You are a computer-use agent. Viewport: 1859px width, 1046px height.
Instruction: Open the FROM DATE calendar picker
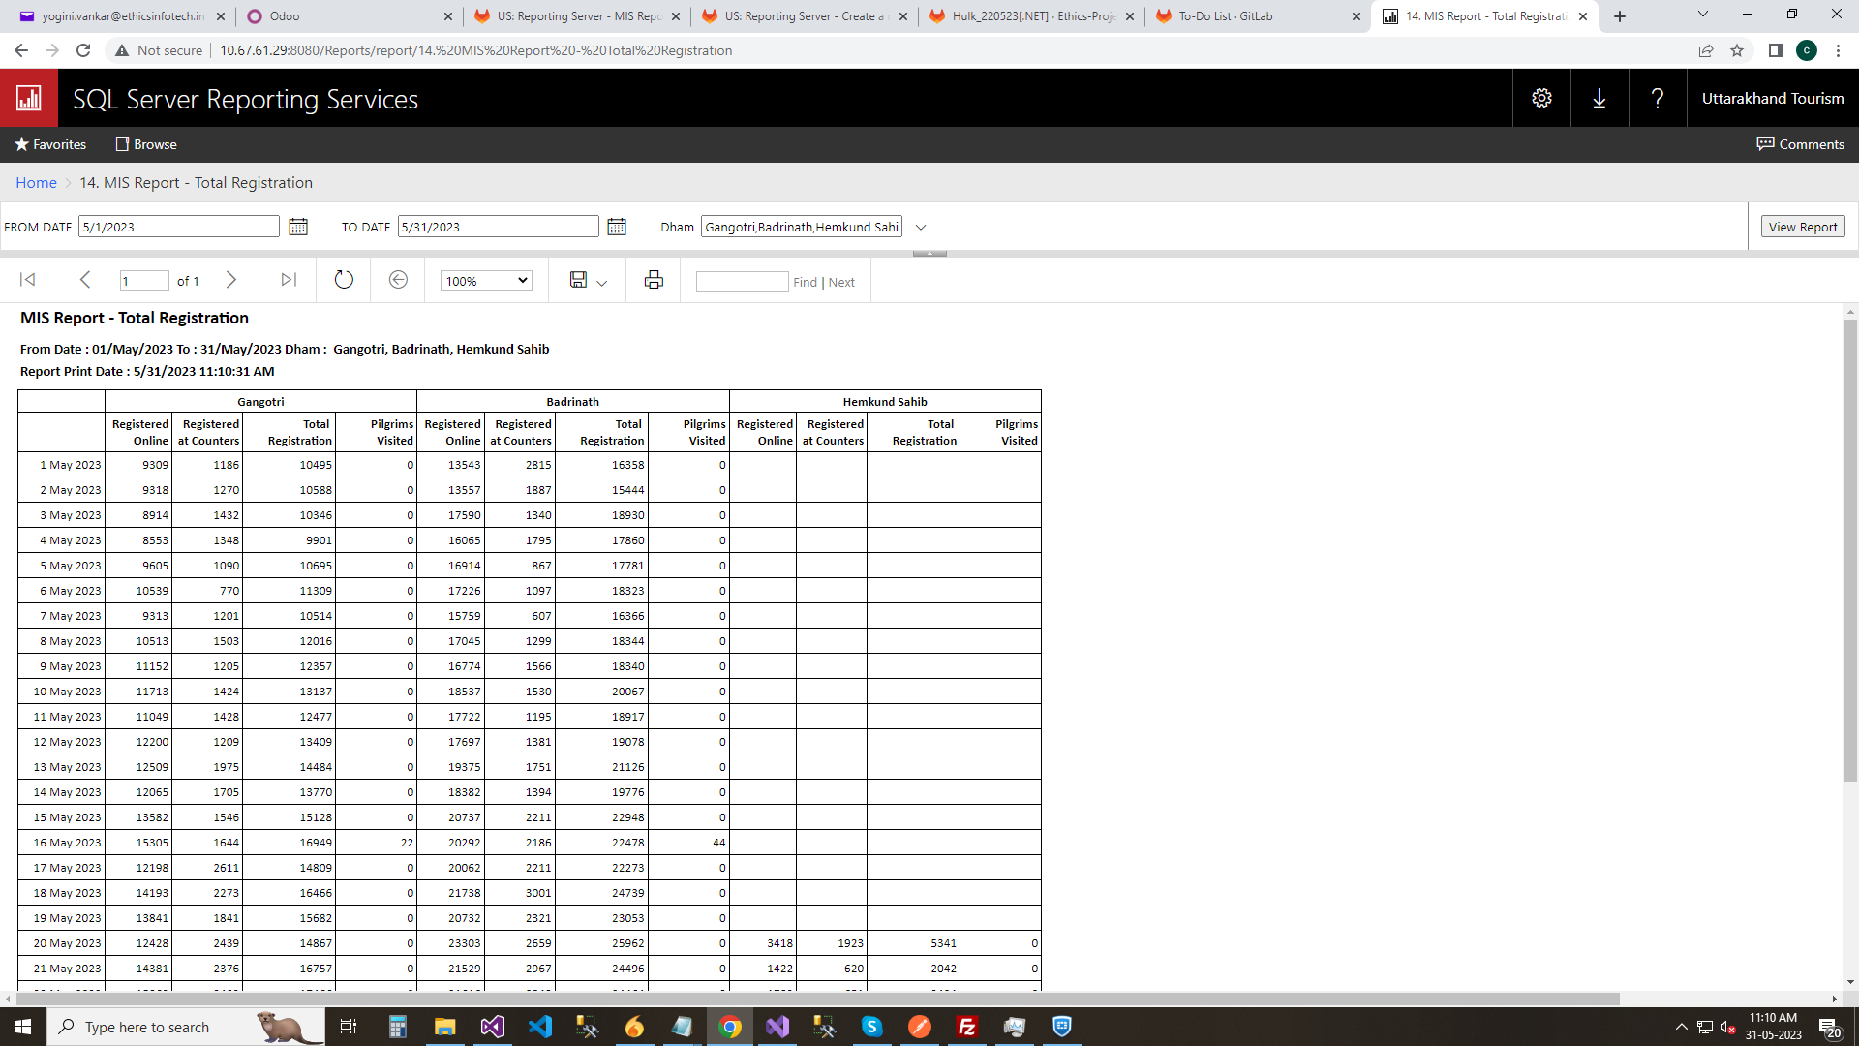pos(298,227)
